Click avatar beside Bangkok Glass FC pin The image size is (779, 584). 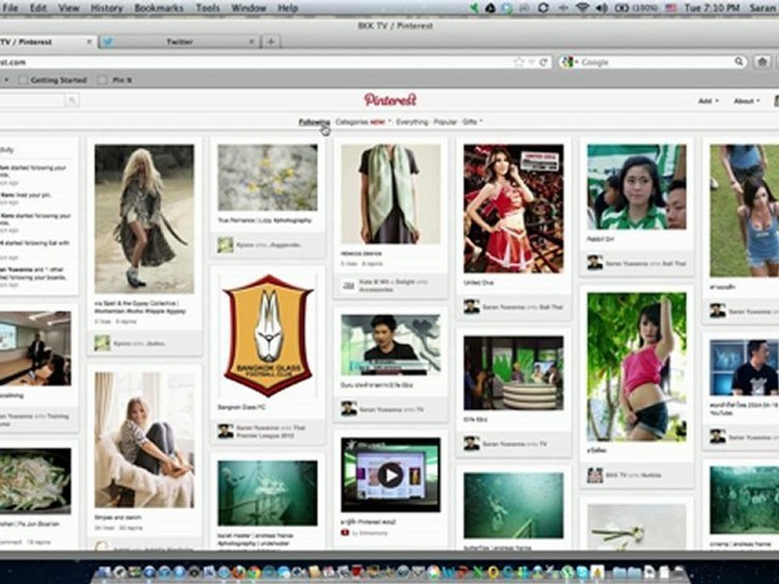226,431
